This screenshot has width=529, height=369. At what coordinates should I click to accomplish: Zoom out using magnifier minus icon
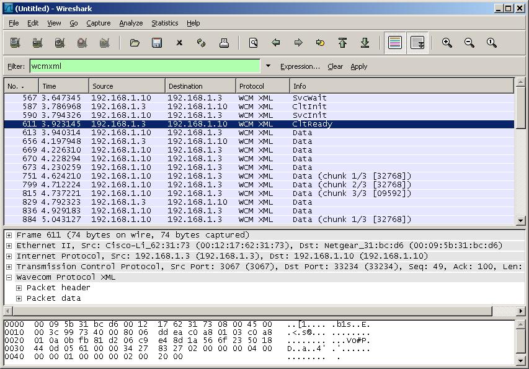[x=469, y=43]
